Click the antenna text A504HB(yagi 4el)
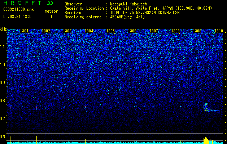The image size is (227, 144). click(127, 17)
